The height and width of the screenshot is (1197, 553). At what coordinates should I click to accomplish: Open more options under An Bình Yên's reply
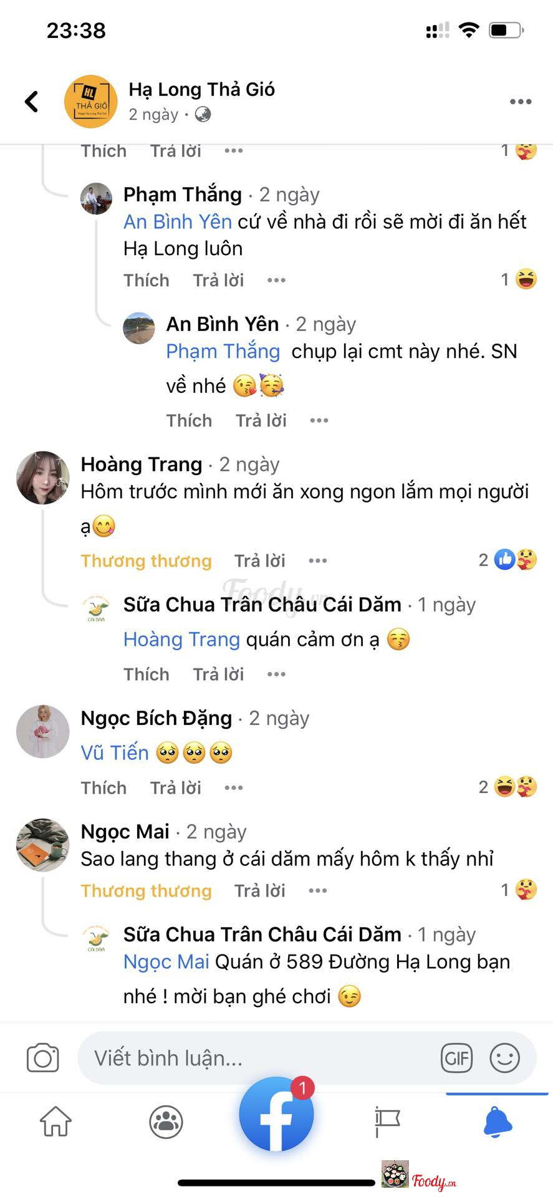pyautogui.click(x=319, y=421)
